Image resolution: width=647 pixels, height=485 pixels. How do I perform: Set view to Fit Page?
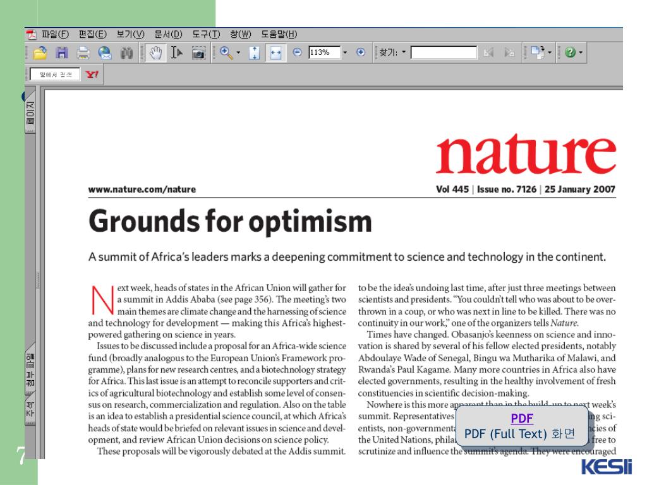click(254, 53)
